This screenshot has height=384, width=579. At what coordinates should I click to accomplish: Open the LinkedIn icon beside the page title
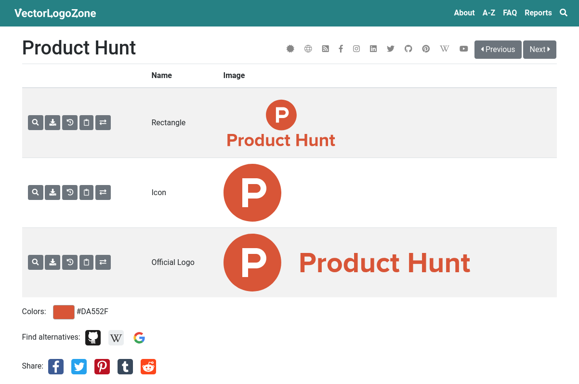(373, 49)
